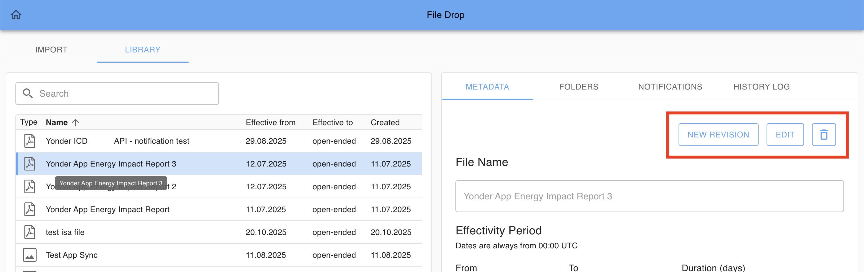This screenshot has height=272, width=864.
Task: Click PDF icon for test isa file
Action: [x=29, y=232]
